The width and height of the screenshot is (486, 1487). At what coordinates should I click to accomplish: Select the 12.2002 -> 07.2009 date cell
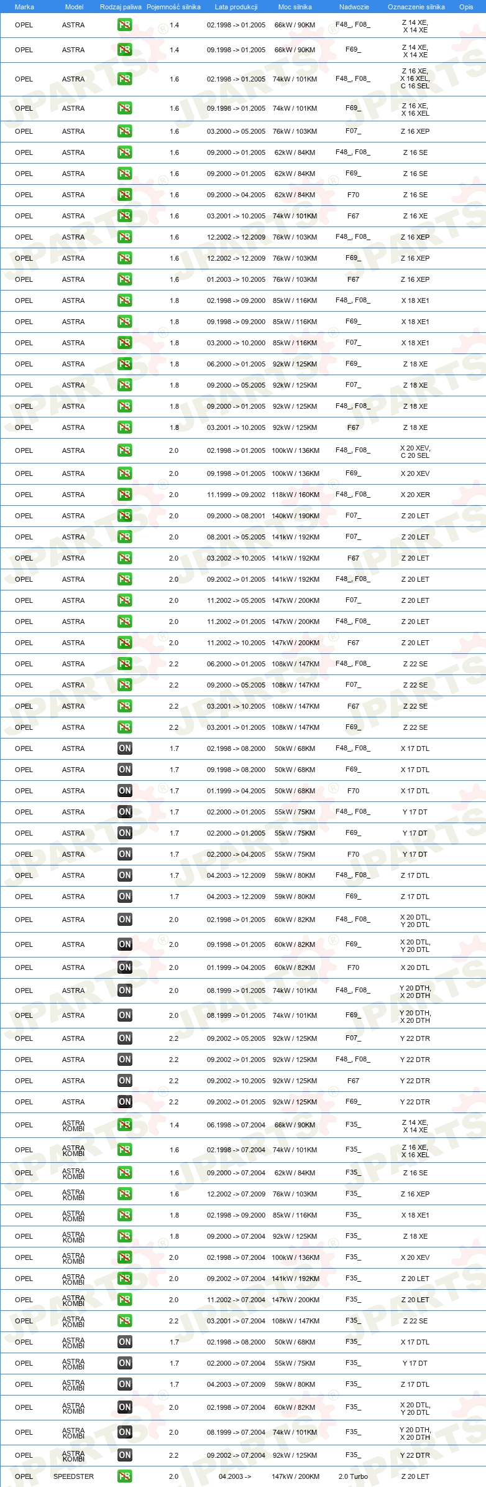point(236,1194)
